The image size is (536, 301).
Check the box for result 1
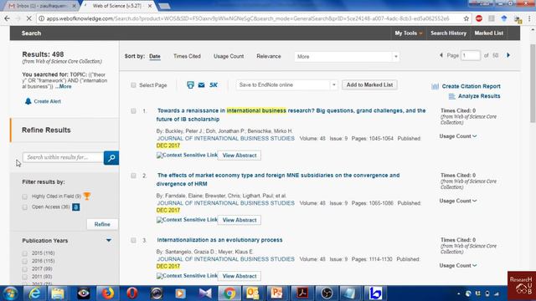[x=133, y=111]
